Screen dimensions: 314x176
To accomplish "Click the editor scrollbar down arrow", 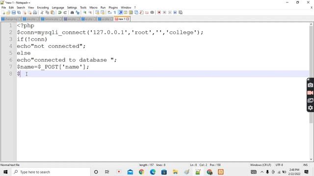I will [x=311, y=159].
